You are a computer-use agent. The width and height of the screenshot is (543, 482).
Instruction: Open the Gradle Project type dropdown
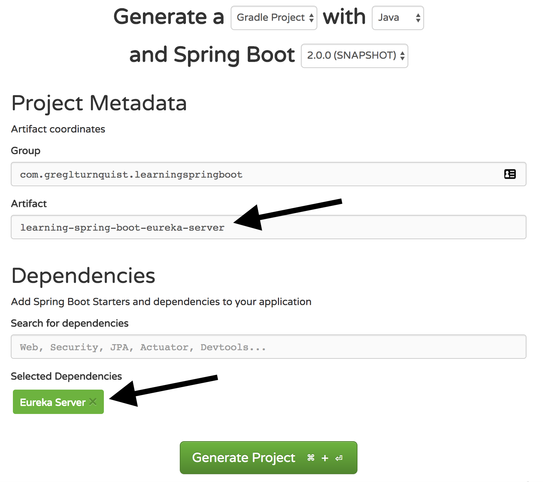(274, 18)
